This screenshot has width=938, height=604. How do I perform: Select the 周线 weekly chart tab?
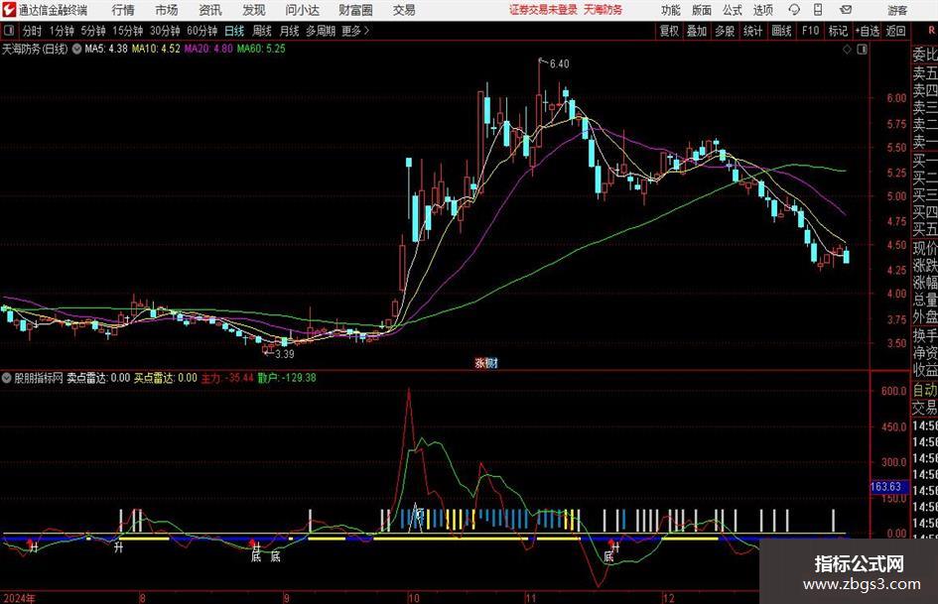[262, 31]
